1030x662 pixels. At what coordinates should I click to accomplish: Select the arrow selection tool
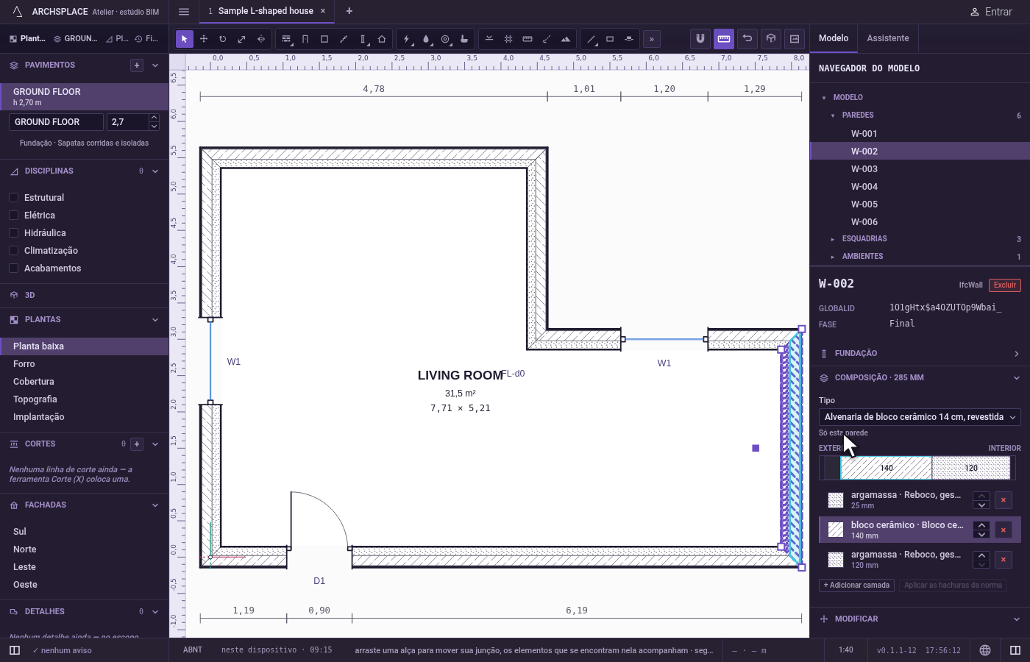point(185,39)
